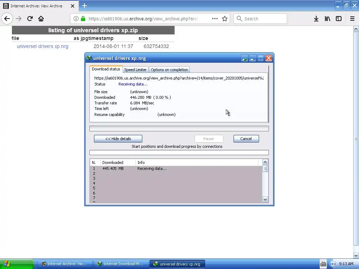This screenshot has height=269, width=359.
Task: Minimize the universel drivers xp.nrg dialog
Action: coord(252,58)
